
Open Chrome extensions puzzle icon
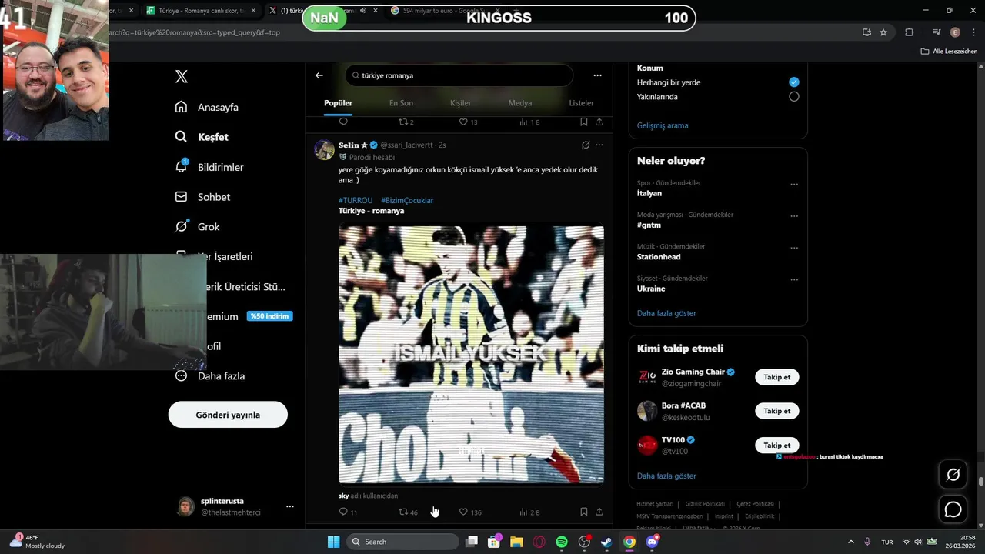click(x=909, y=32)
